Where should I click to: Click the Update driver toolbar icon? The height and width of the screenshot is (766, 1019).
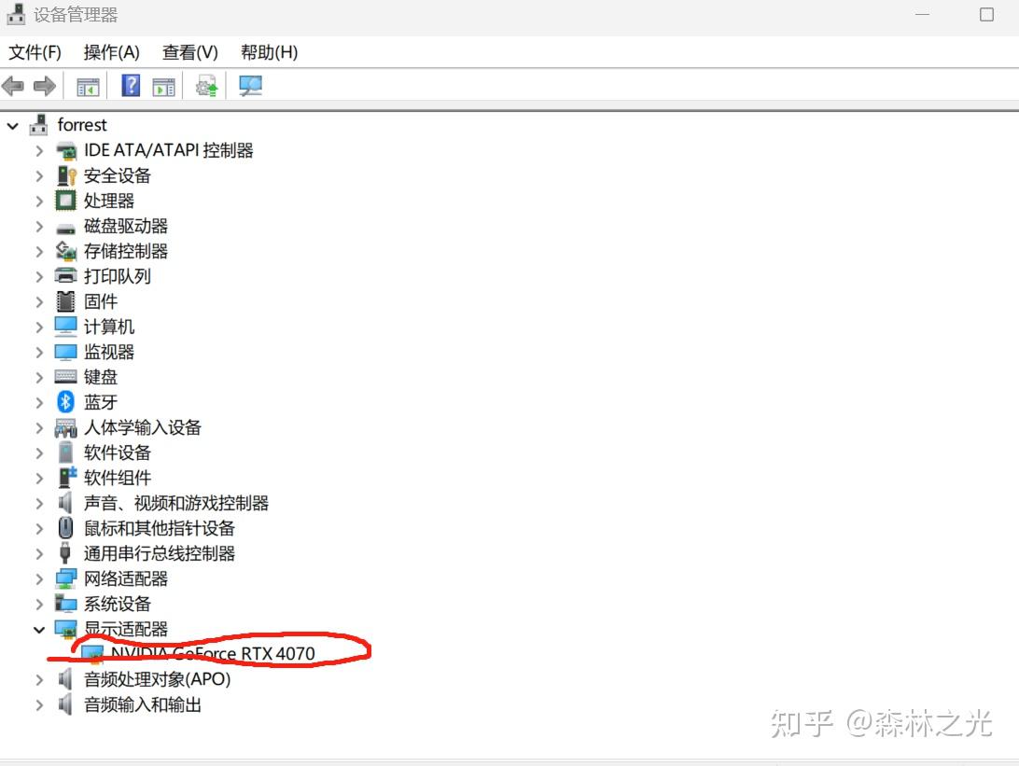[206, 86]
